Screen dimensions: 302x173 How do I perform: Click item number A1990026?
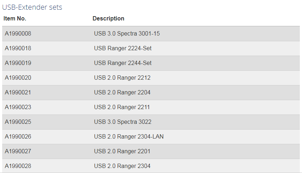(18, 137)
